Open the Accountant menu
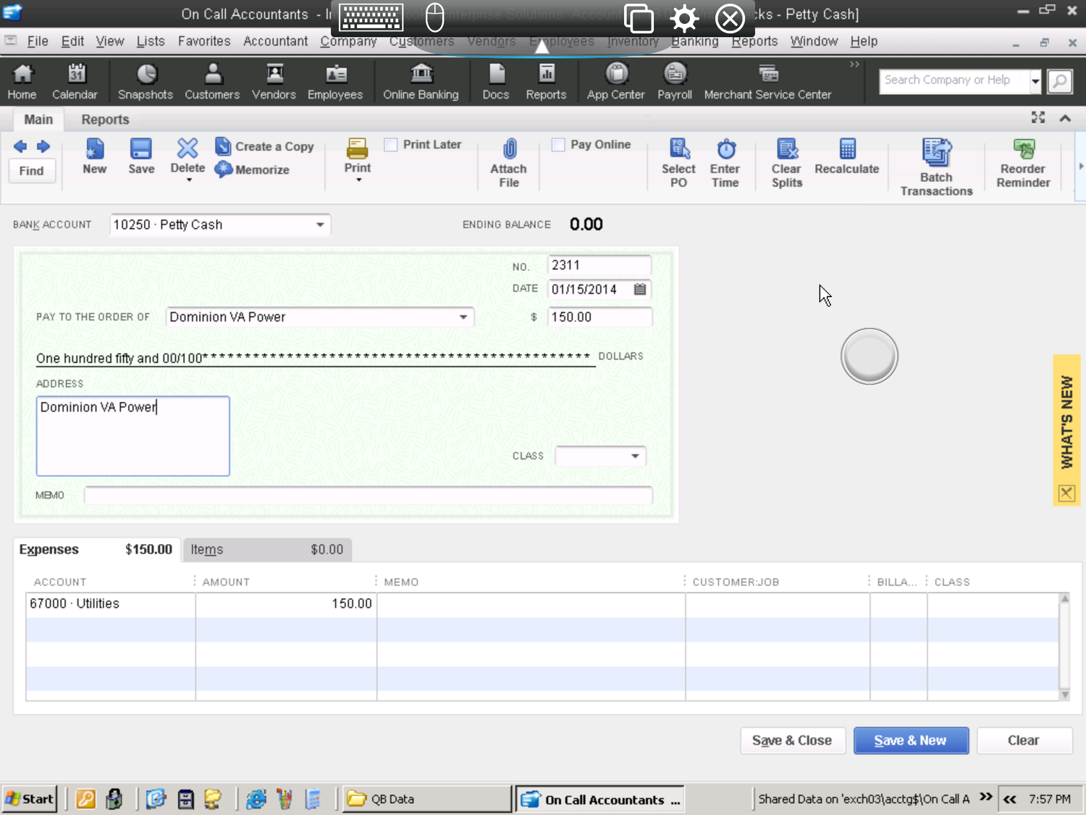The height and width of the screenshot is (815, 1086). coord(276,41)
